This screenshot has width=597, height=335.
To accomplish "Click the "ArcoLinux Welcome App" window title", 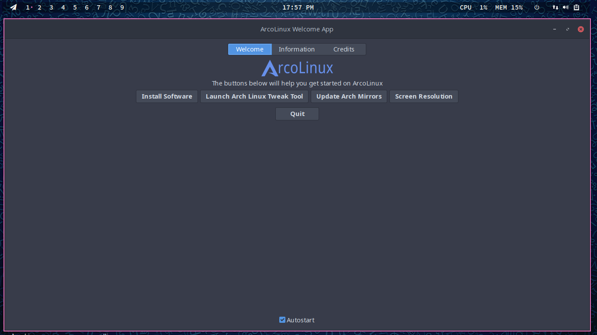I will [x=297, y=29].
